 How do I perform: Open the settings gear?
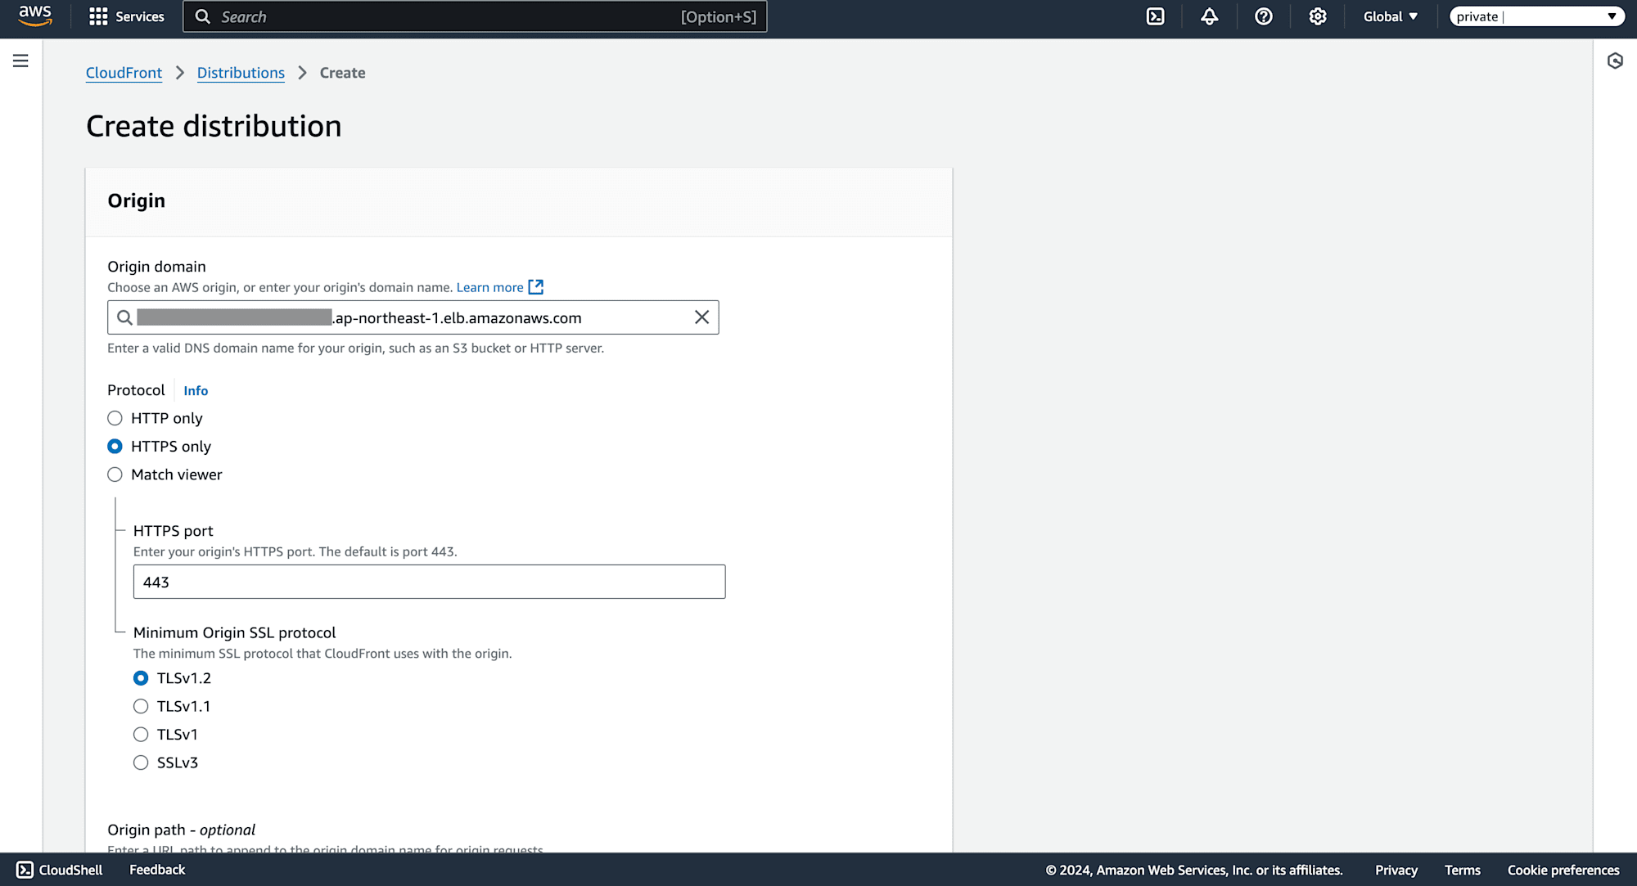(1317, 16)
